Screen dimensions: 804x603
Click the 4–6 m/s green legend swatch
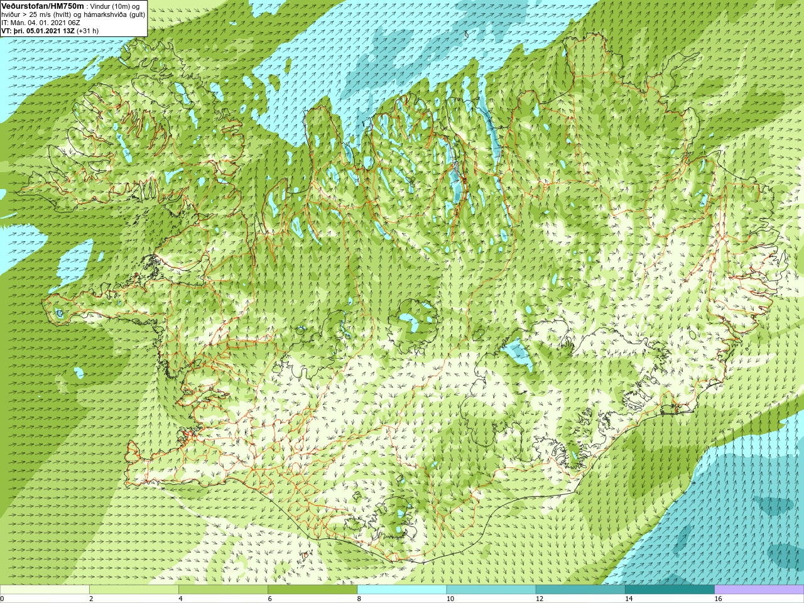(223, 590)
